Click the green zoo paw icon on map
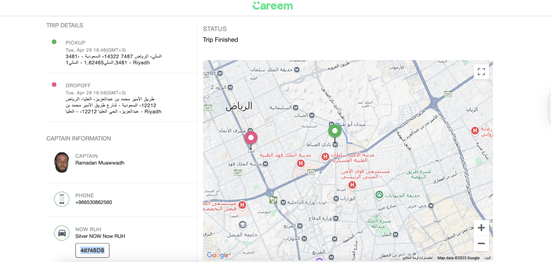 click(379, 195)
